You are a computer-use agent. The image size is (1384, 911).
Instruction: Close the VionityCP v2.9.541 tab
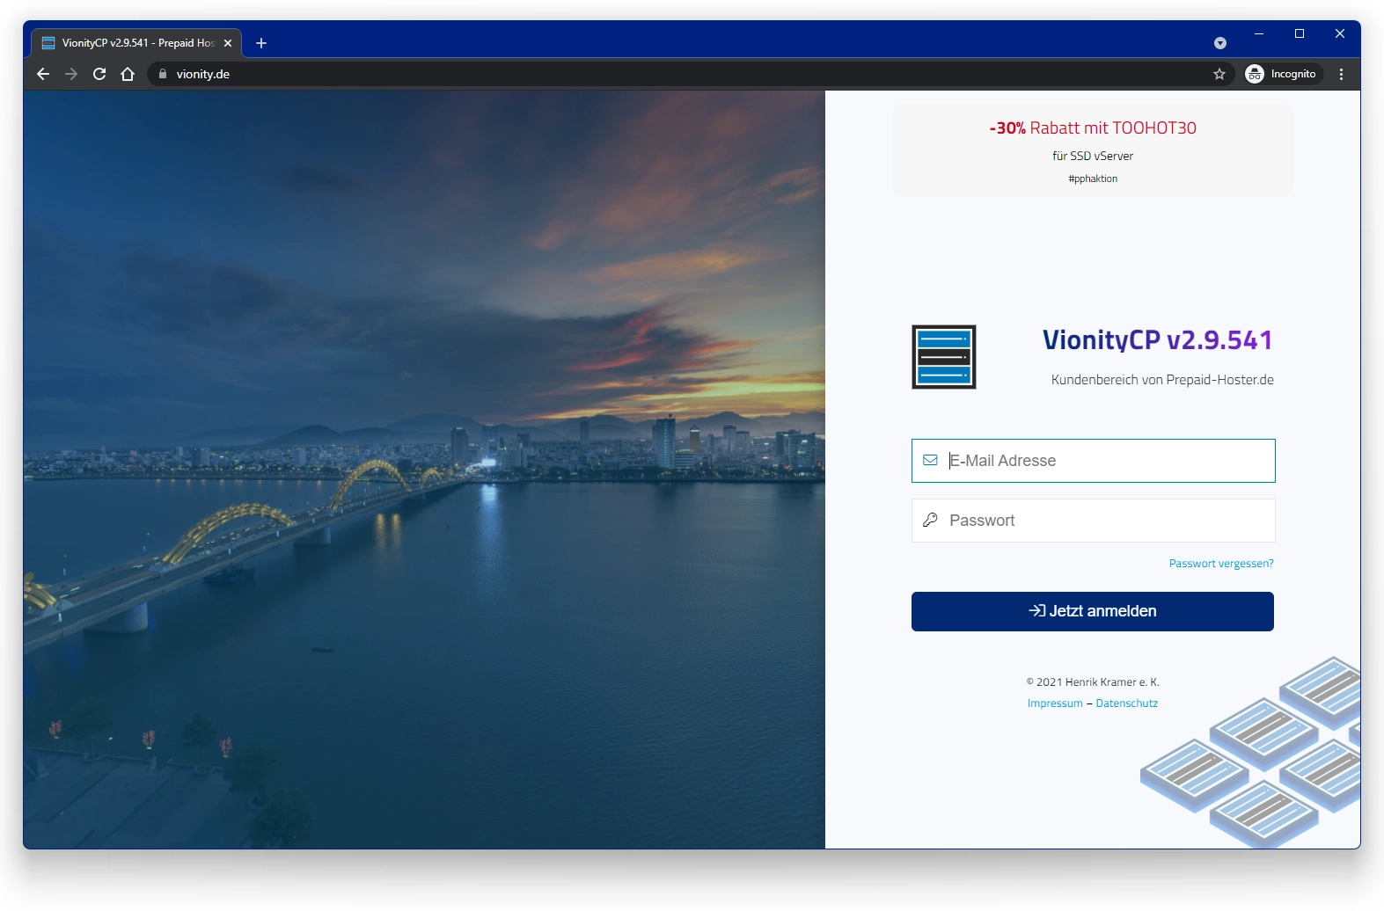coord(228,43)
